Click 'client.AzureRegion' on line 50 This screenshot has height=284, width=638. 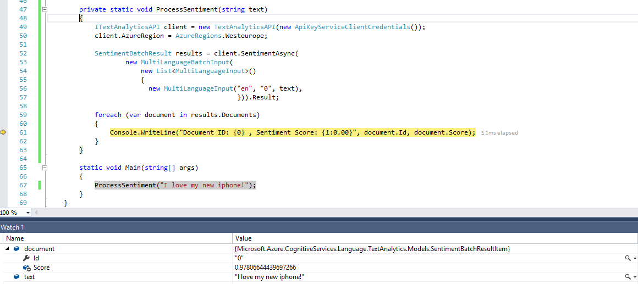coord(129,36)
